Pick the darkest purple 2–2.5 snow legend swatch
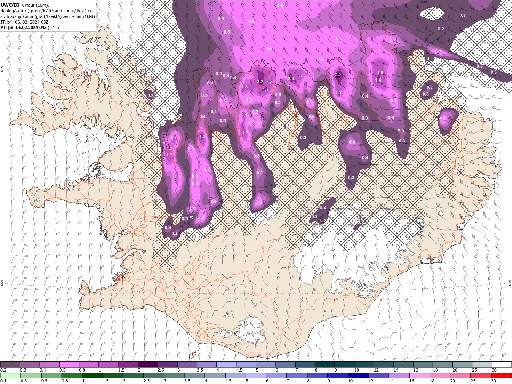512x384 pixels. (x=148, y=364)
